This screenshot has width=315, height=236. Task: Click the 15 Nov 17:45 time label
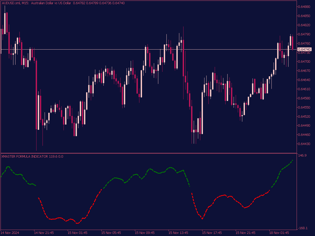click(x=212, y=233)
